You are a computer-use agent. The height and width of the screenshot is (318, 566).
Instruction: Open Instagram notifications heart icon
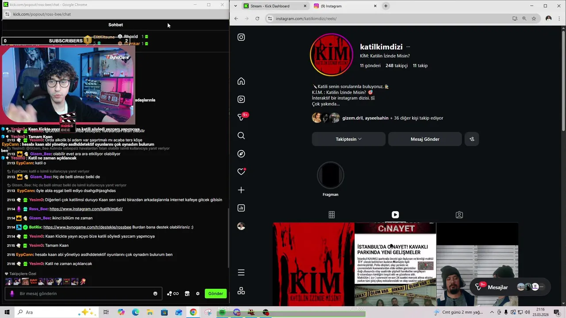point(241,172)
